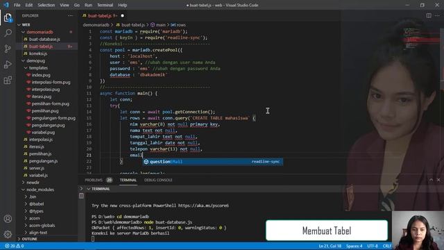Expand the @types folder
Screen dimensions: 444x250
tap(36, 211)
